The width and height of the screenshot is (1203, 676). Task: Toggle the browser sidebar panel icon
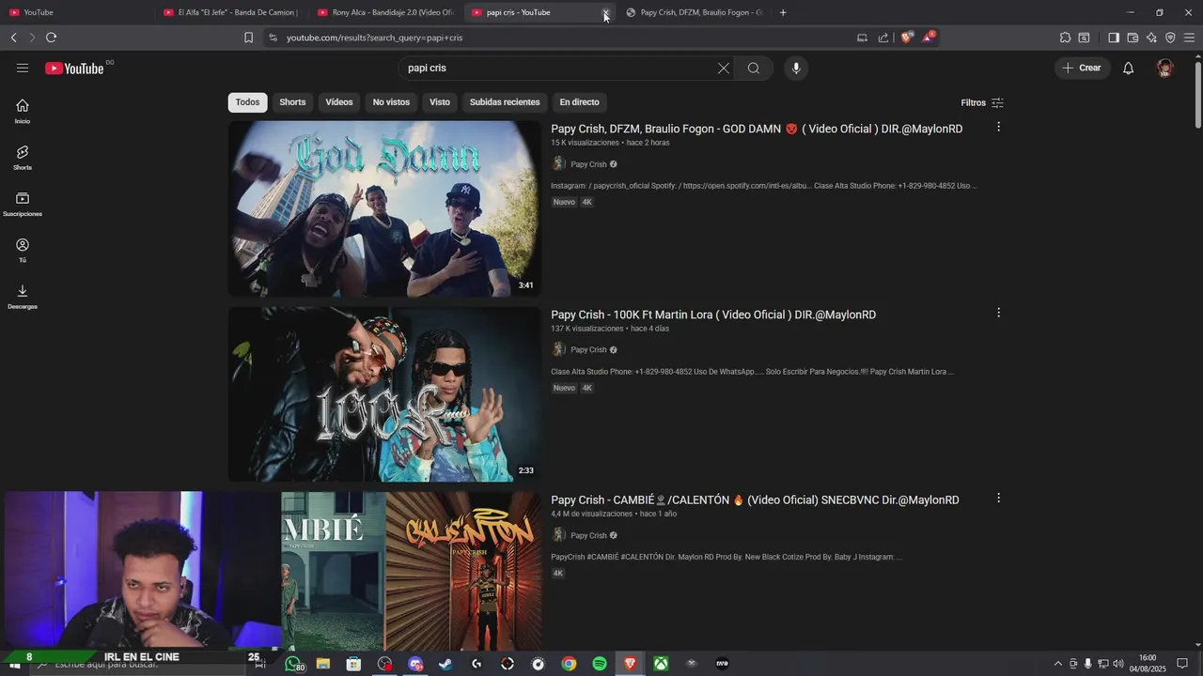pyautogui.click(x=1114, y=38)
